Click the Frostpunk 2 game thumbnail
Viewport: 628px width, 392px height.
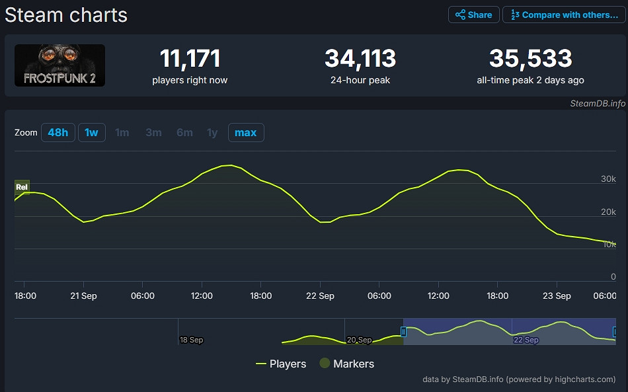[60, 65]
